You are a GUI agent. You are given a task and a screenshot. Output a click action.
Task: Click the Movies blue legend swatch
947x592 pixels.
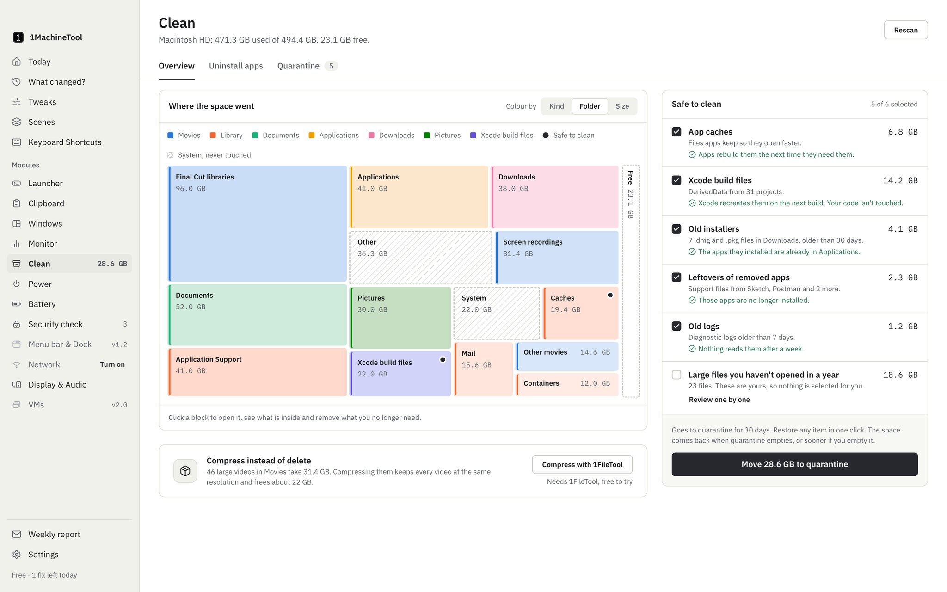[x=170, y=136]
